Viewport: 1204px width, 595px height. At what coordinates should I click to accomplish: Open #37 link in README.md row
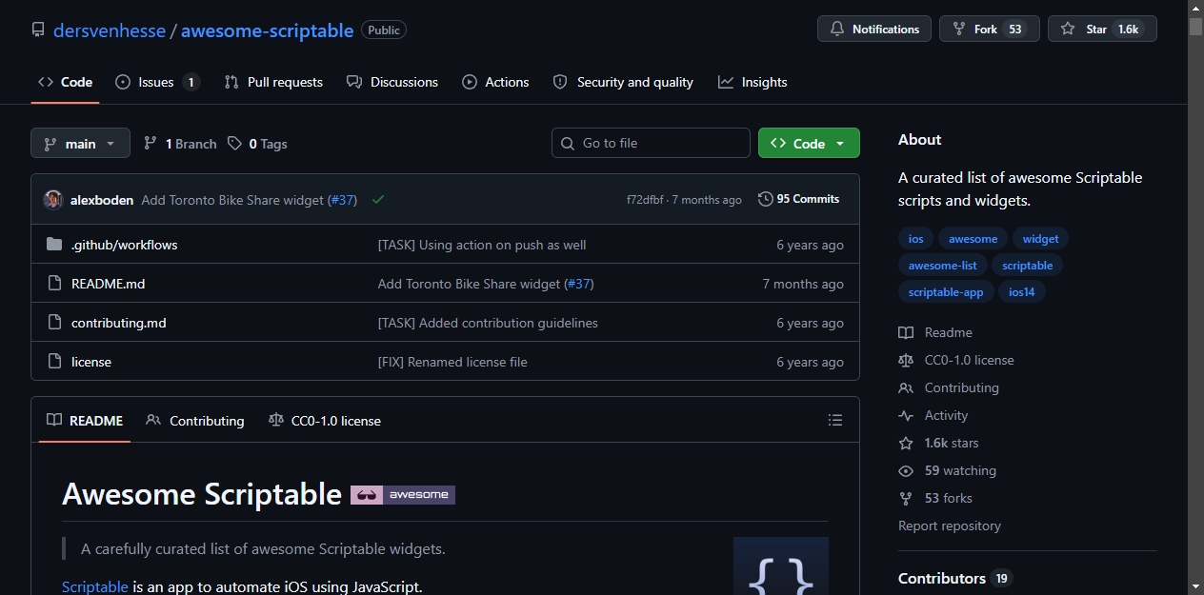pos(579,284)
